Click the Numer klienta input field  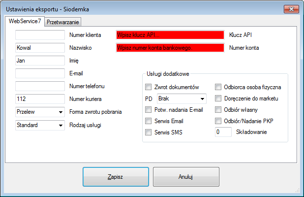(40, 35)
